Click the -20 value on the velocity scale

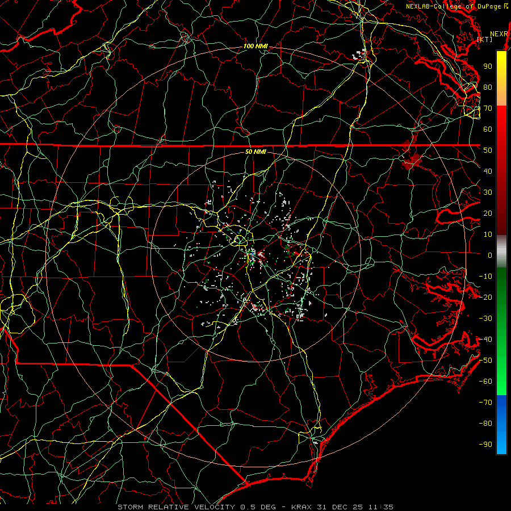click(x=485, y=298)
